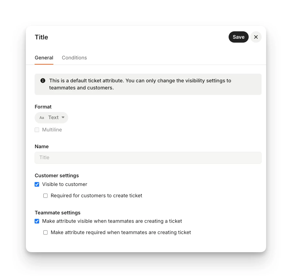The image size is (292, 278).
Task: Click the Multiline label text
Action: click(52, 129)
